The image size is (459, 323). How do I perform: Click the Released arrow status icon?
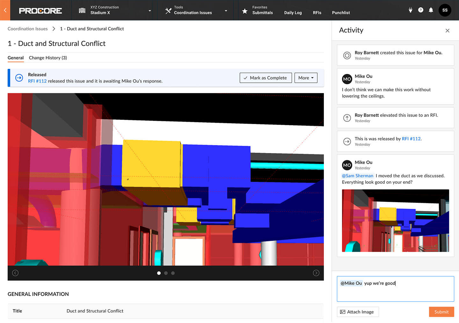click(19, 77)
